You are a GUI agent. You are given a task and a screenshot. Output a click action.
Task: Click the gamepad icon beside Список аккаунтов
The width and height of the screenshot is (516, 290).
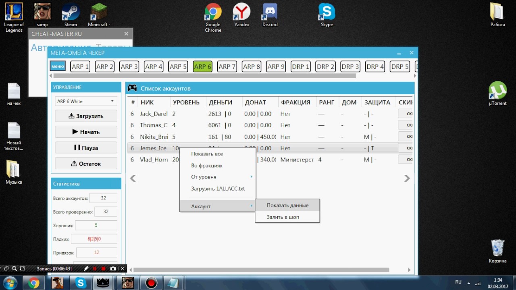pos(132,88)
